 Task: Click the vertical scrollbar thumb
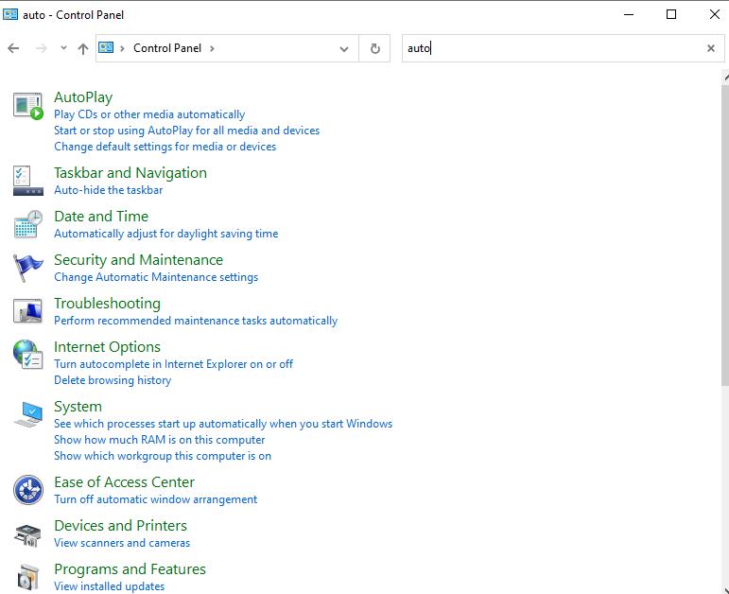(725, 235)
